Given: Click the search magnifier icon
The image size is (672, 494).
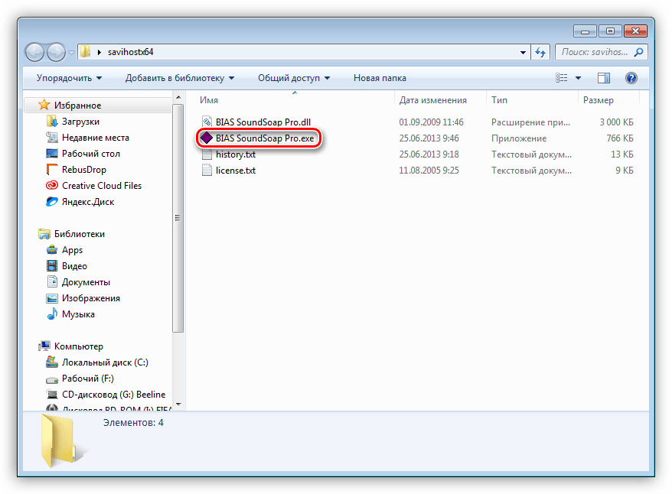Looking at the screenshot, I should pos(638,52).
